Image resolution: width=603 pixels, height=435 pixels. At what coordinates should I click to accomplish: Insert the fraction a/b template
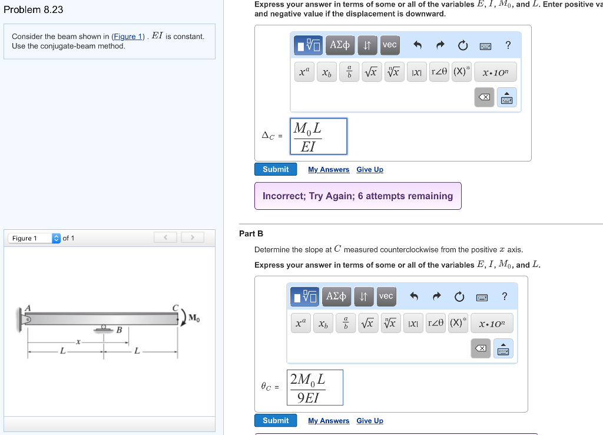click(x=349, y=71)
